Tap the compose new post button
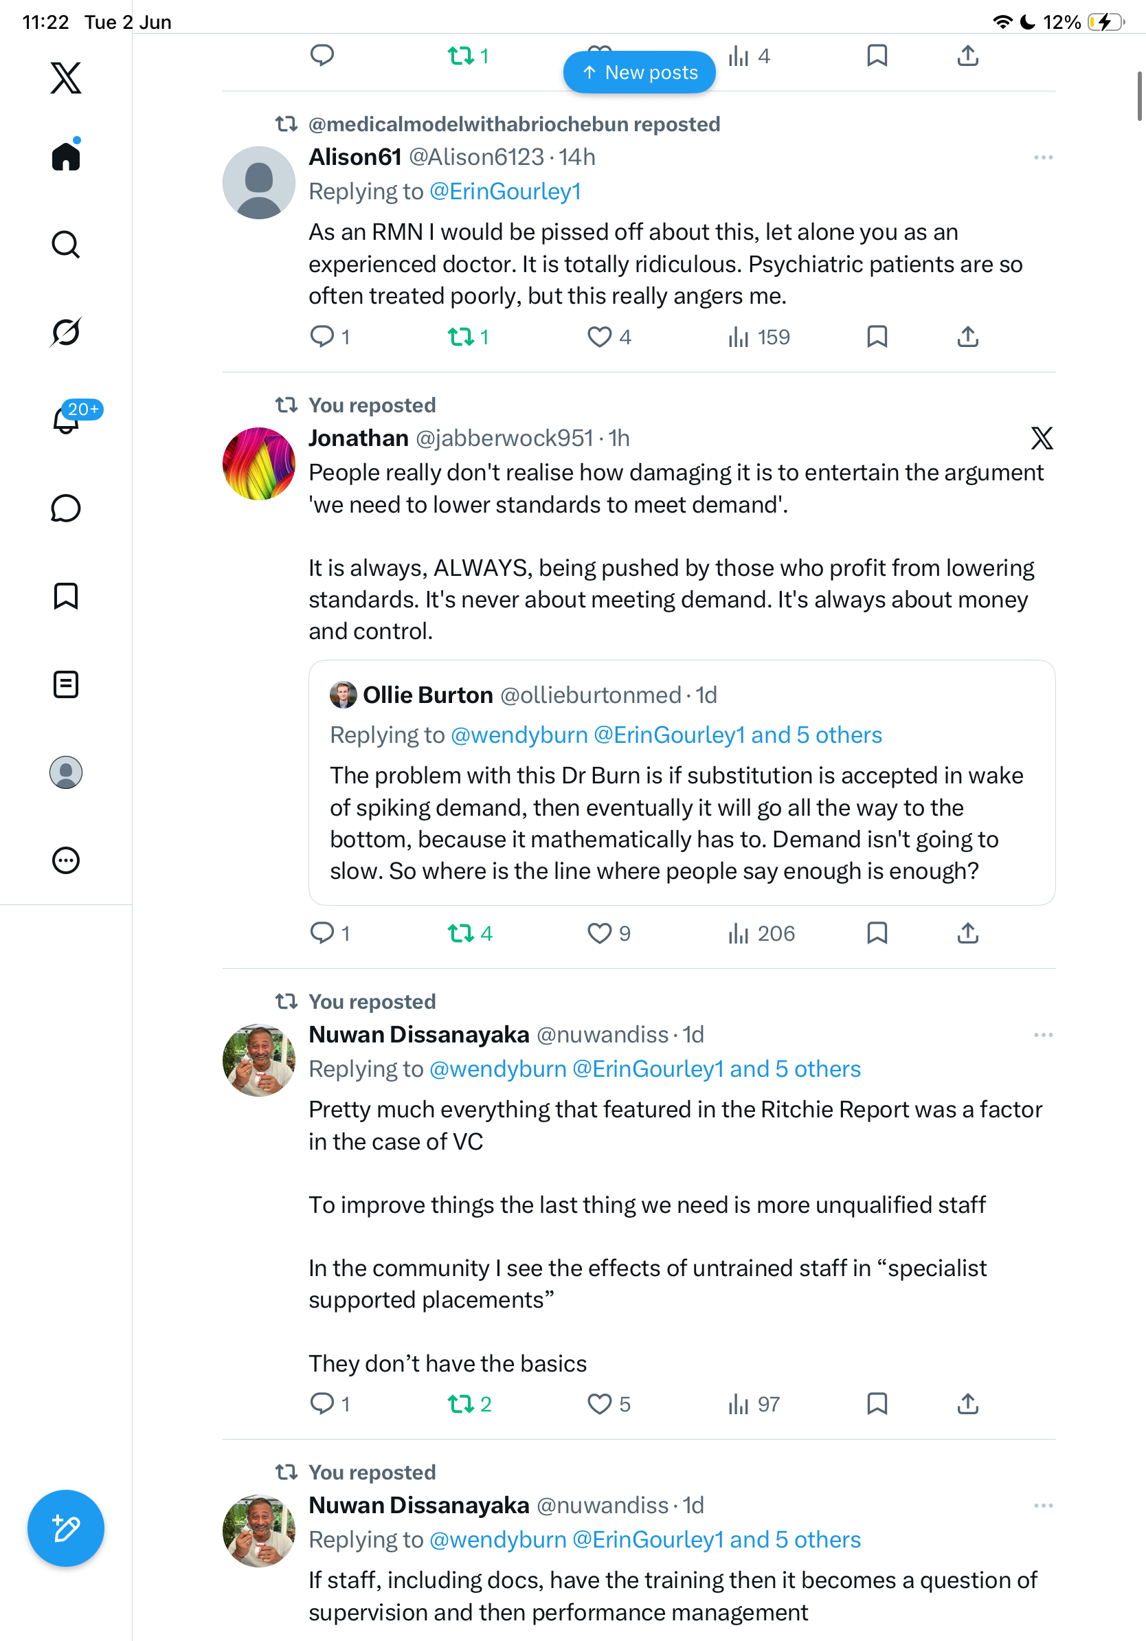 click(x=66, y=1528)
